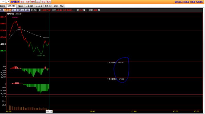Click the 13:00 time axis label
The height and width of the screenshot is (114, 205).
click(176, 111)
